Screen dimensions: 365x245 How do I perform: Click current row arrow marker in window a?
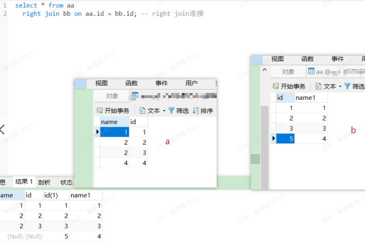click(x=97, y=132)
